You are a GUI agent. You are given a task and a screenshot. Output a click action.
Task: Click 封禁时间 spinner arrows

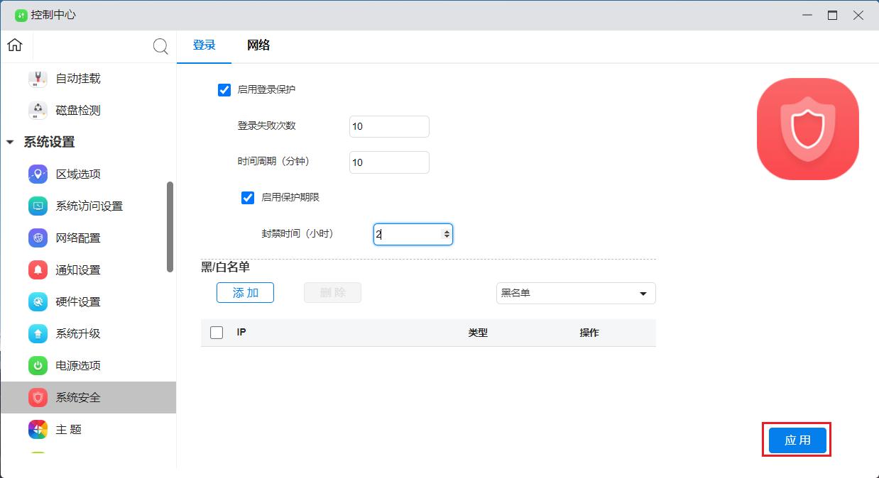click(447, 234)
